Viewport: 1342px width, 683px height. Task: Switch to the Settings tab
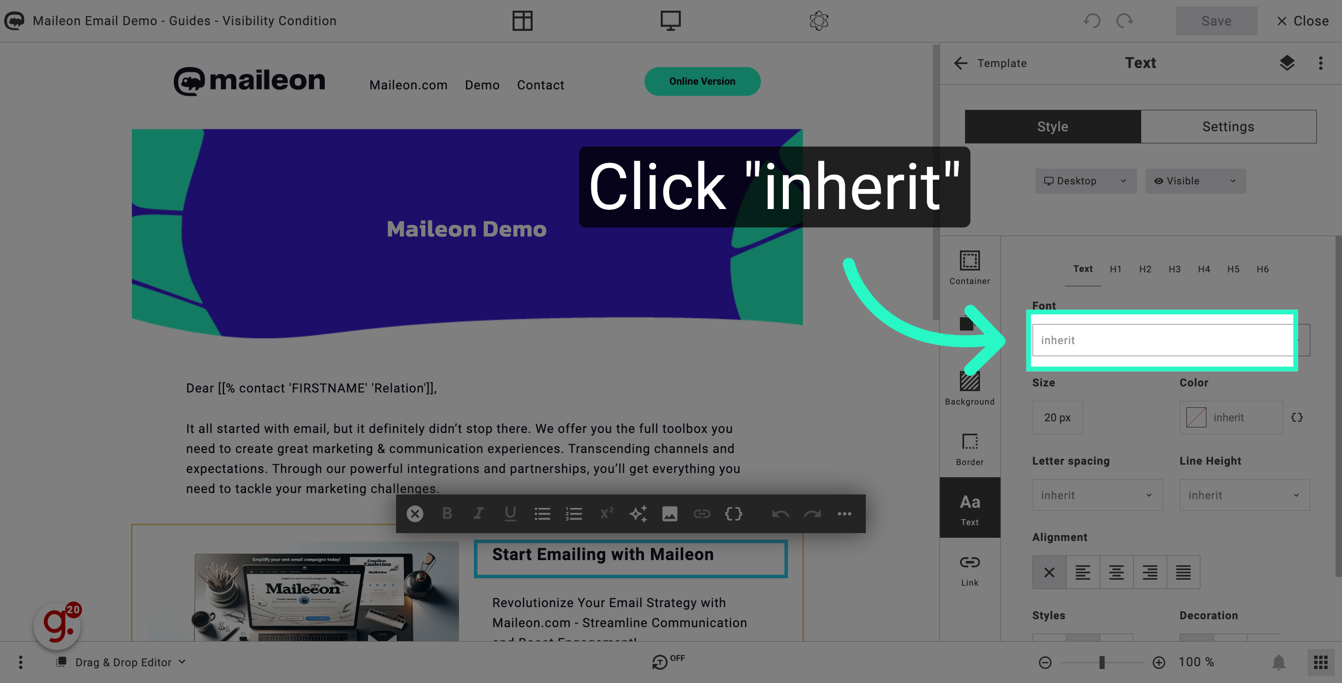(1228, 127)
